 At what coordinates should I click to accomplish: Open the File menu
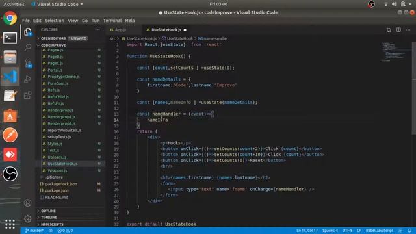26,21
